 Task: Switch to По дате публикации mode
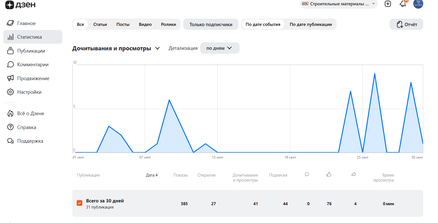pyautogui.click(x=311, y=24)
